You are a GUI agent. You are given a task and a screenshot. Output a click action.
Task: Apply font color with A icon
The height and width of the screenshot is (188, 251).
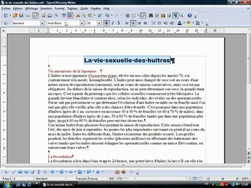[x=179, y=23]
